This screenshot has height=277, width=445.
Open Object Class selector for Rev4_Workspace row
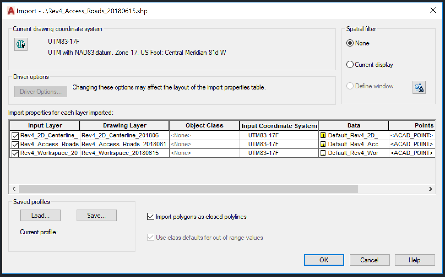[204, 153]
